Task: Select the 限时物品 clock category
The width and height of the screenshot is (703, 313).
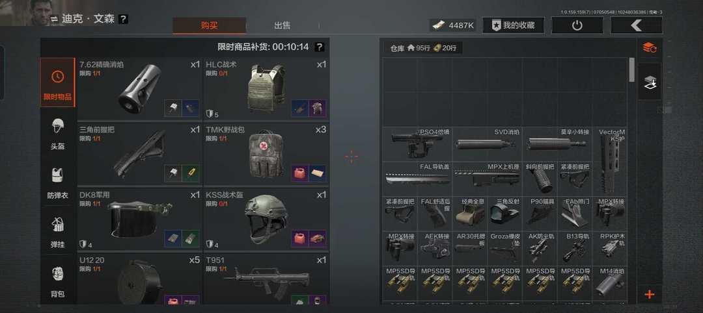Action: (58, 82)
